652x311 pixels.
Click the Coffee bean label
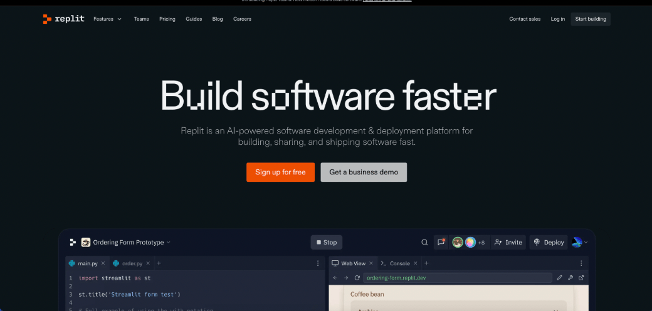pos(367,294)
